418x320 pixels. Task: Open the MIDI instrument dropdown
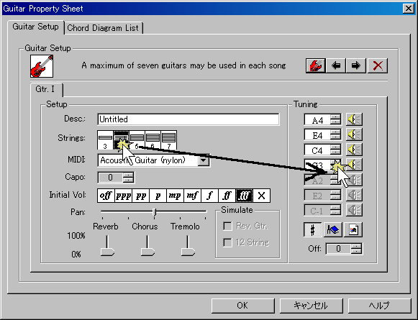204,160
